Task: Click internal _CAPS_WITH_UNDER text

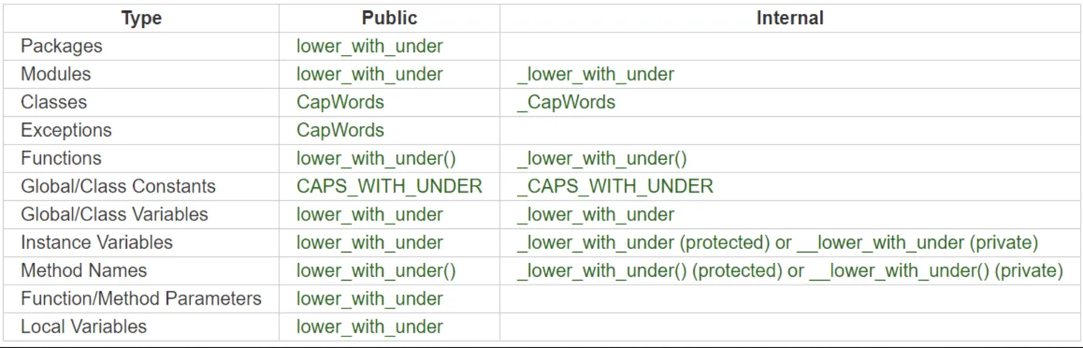Action: click(x=615, y=186)
